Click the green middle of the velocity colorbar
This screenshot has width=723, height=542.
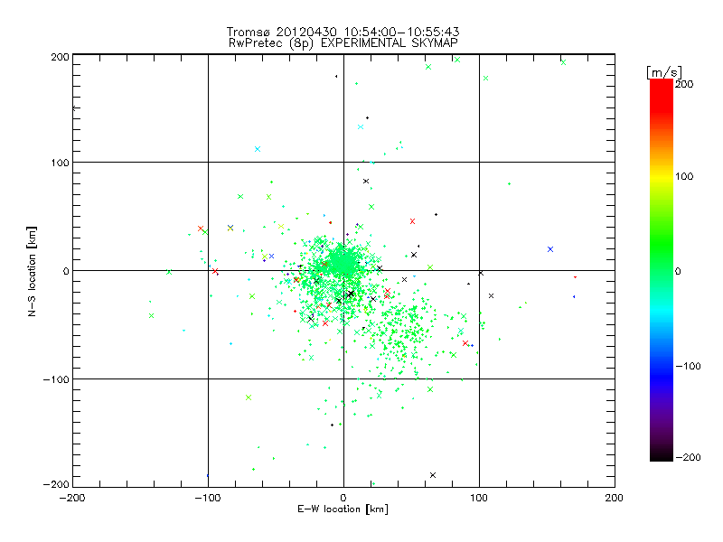point(662,270)
